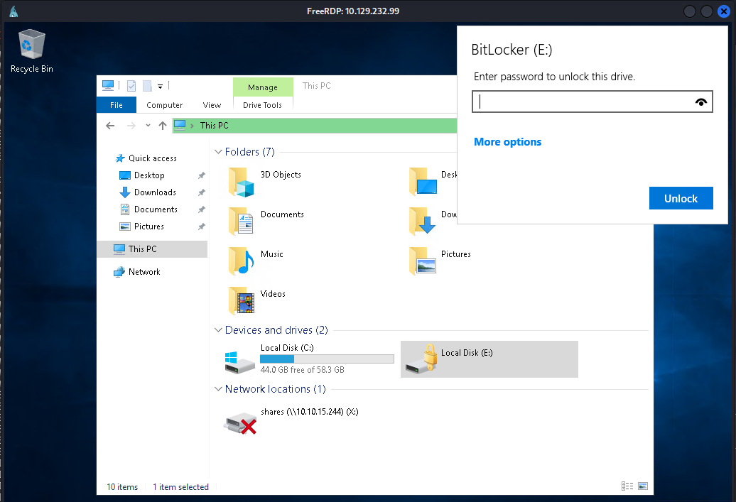736x502 pixels.
Task: Select Network in navigation pane
Action: [x=144, y=272]
